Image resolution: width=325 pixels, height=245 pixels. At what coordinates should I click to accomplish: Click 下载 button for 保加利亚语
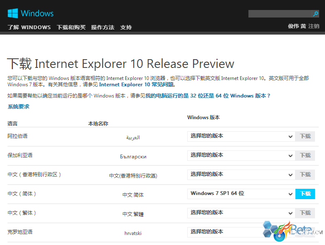pos(305,155)
